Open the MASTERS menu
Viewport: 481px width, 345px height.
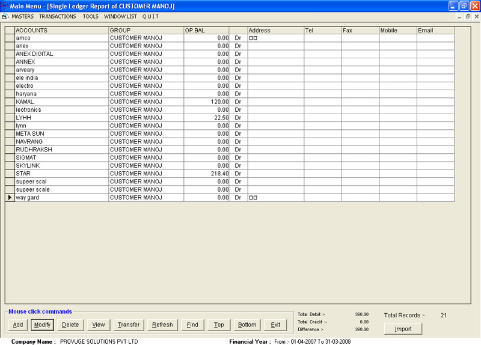[x=23, y=17]
